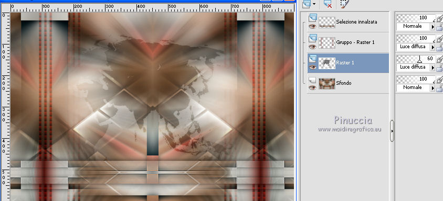Hide the Sfondo background layer
Image resolution: width=443 pixels, height=201 pixels.
312,87
